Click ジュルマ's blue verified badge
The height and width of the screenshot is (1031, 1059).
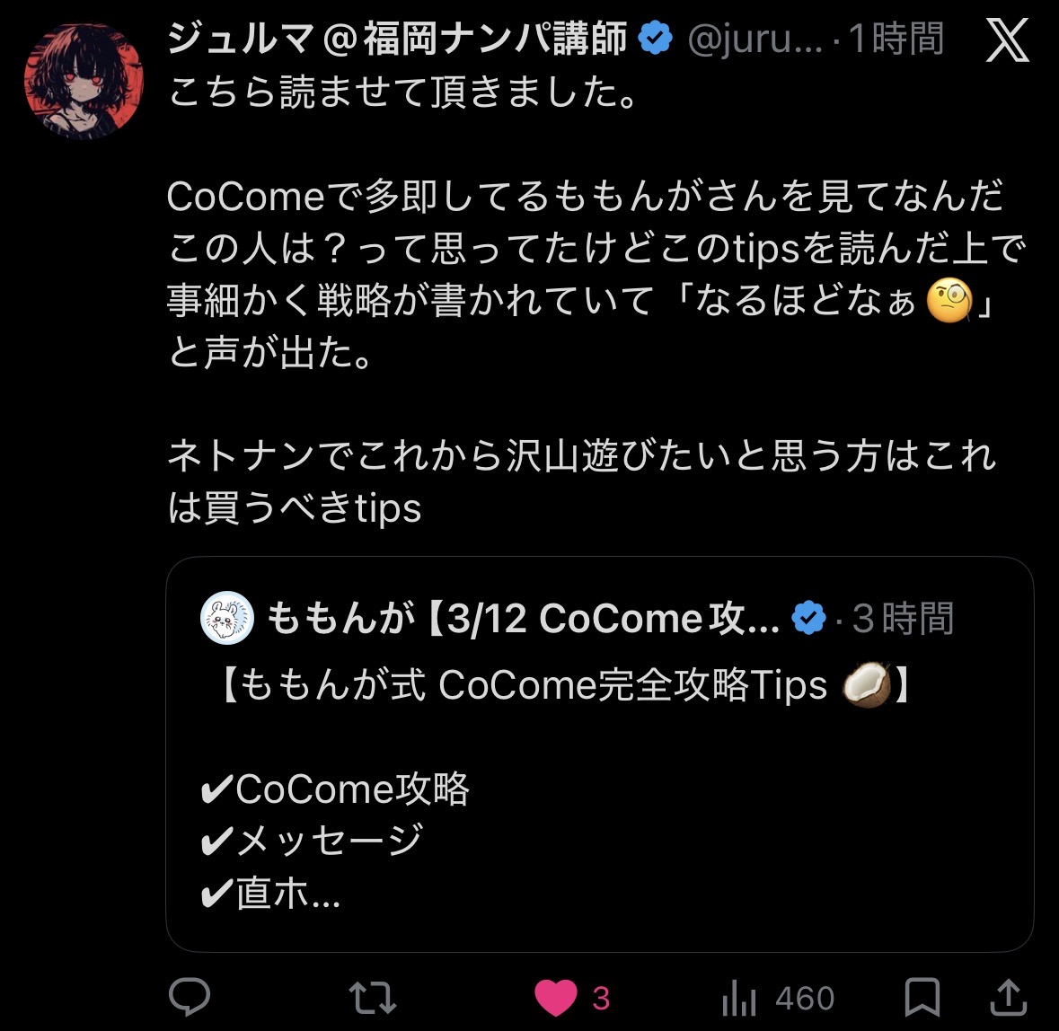pos(655,39)
